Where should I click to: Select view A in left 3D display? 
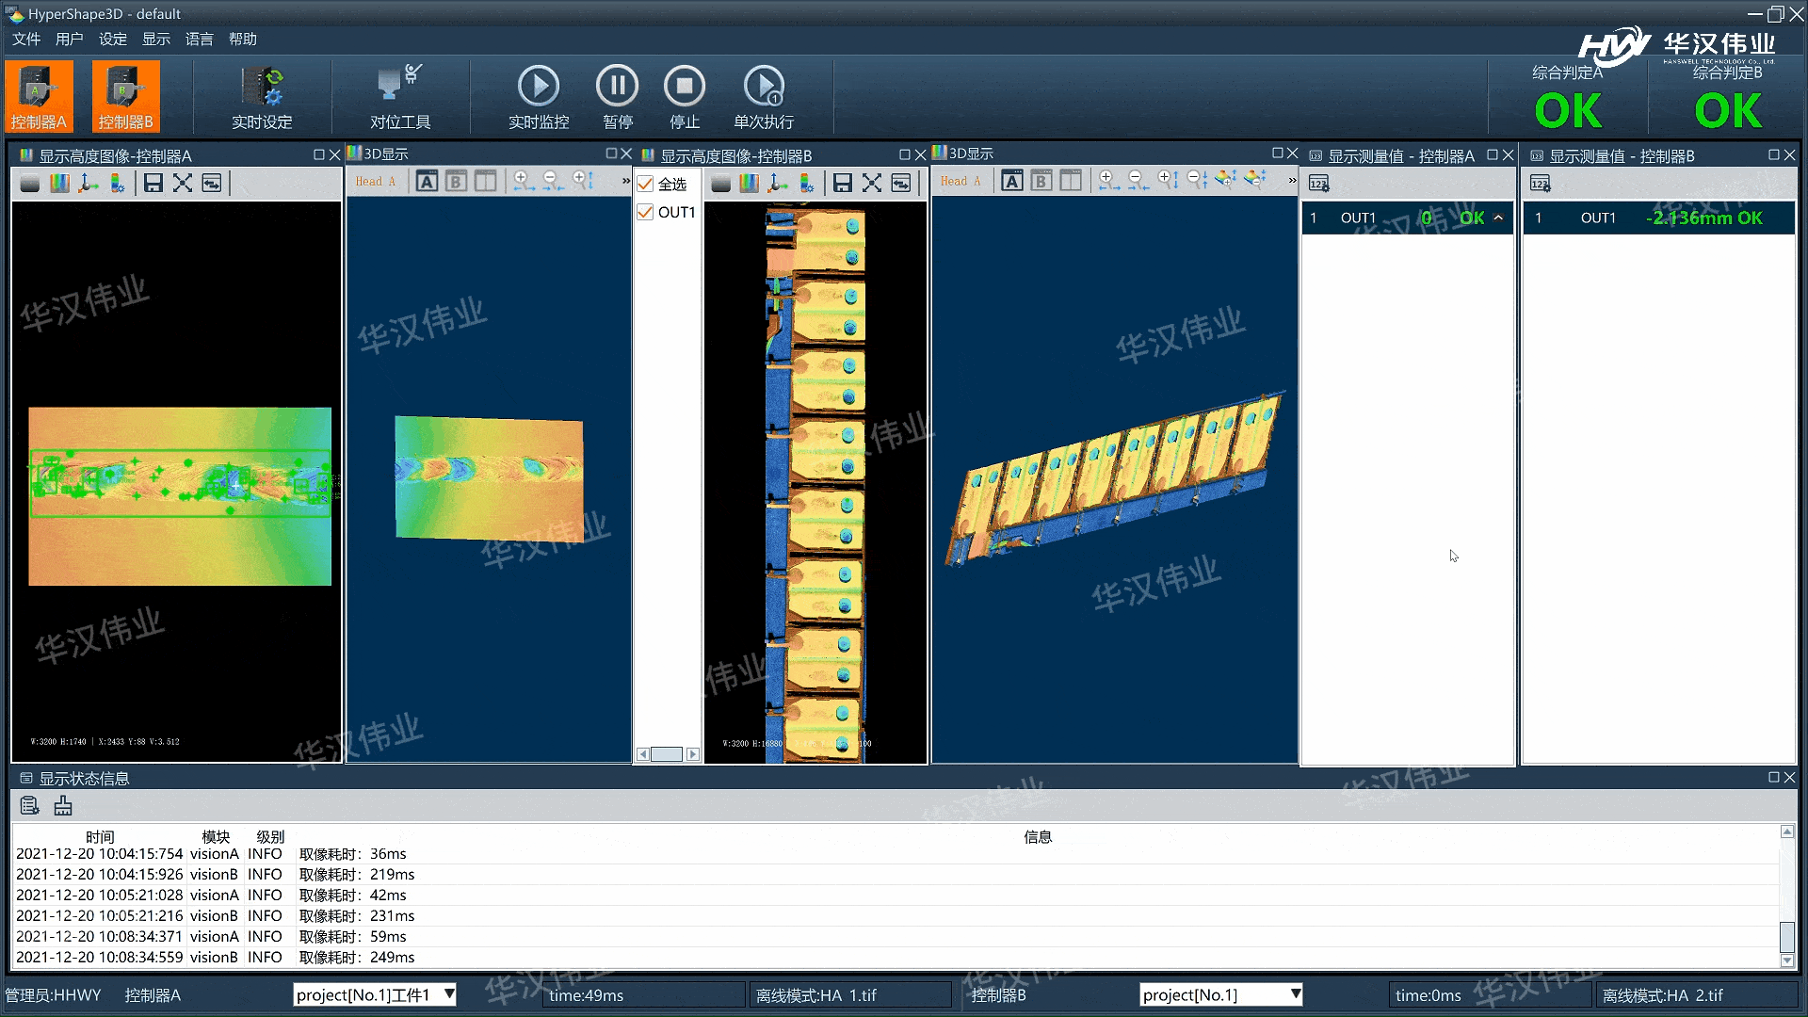(427, 181)
